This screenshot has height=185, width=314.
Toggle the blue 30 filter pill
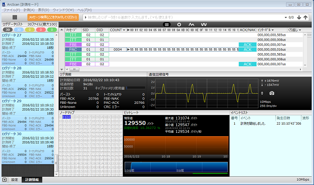point(19,30)
